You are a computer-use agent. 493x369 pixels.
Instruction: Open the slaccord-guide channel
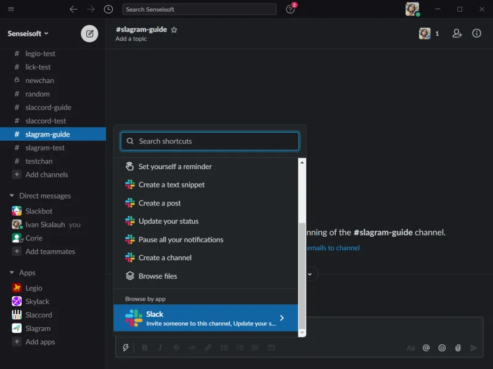point(53,108)
